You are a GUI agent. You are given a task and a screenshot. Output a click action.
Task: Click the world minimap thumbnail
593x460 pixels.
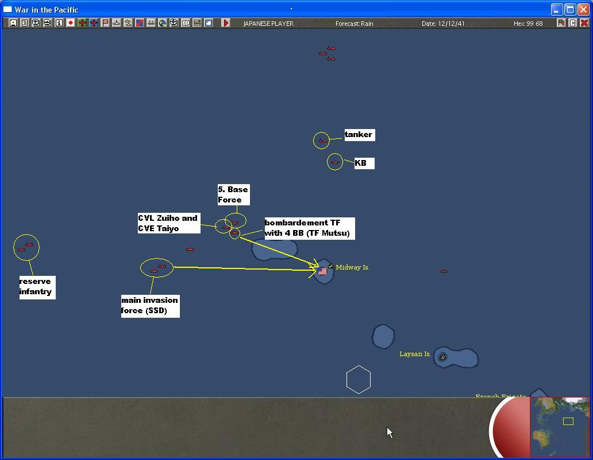559,427
